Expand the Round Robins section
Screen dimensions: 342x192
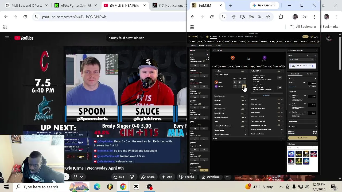(302, 122)
